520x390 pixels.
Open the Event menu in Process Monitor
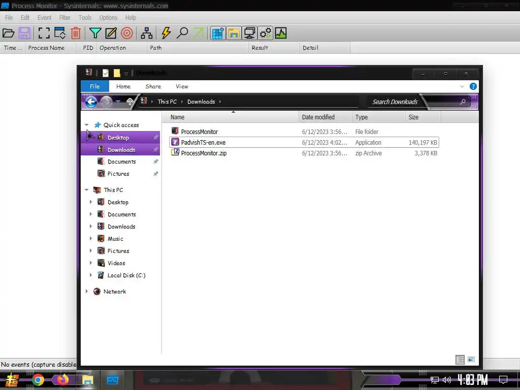(45, 18)
